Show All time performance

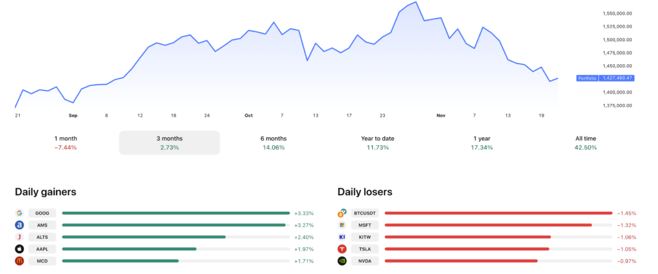[x=585, y=142]
